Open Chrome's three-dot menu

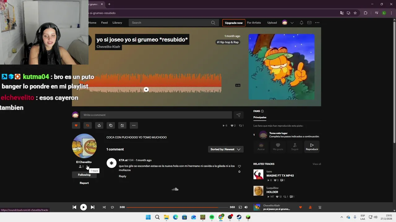pos(391,13)
